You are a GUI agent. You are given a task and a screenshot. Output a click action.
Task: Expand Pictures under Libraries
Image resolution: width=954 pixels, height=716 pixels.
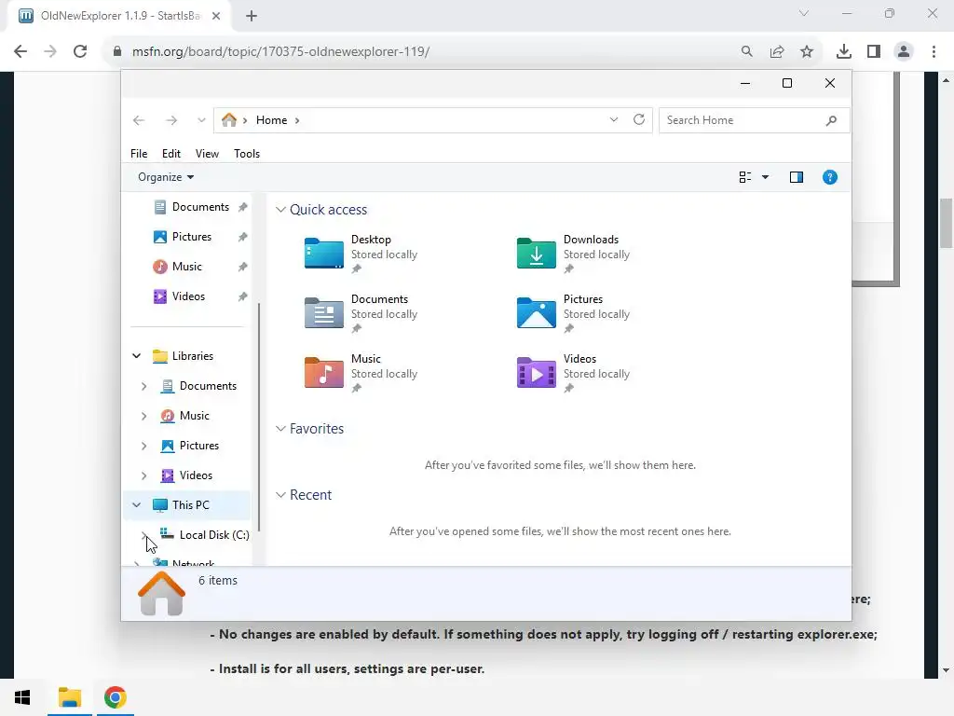[144, 446]
